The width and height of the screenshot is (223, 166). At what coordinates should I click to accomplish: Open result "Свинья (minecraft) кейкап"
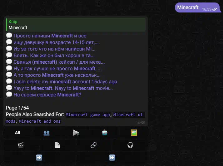coord(59,62)
